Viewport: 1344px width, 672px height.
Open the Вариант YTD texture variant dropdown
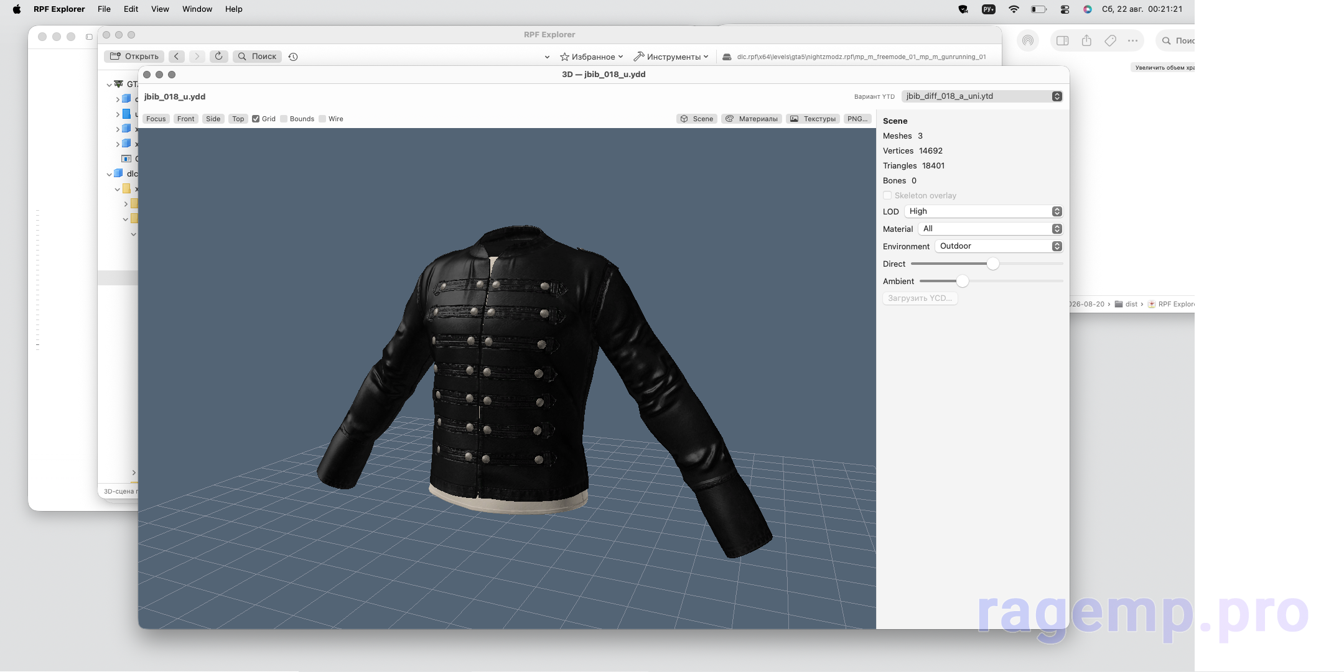(982, 96)
